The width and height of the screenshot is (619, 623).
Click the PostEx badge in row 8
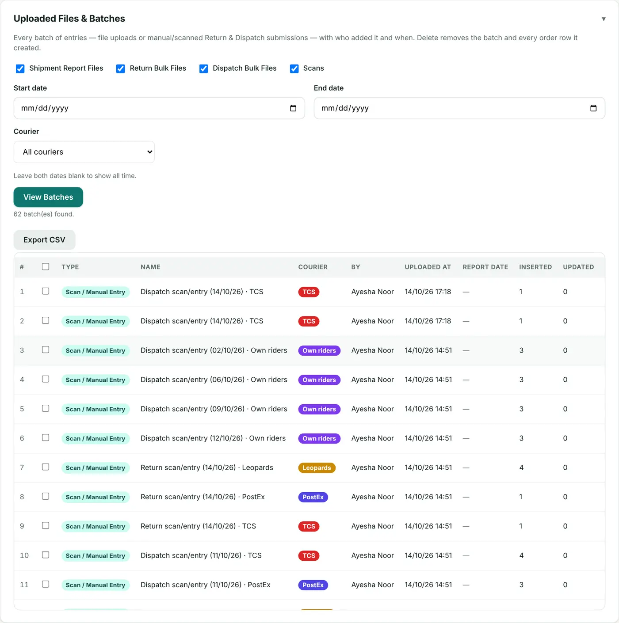click(x=313, y=497)
